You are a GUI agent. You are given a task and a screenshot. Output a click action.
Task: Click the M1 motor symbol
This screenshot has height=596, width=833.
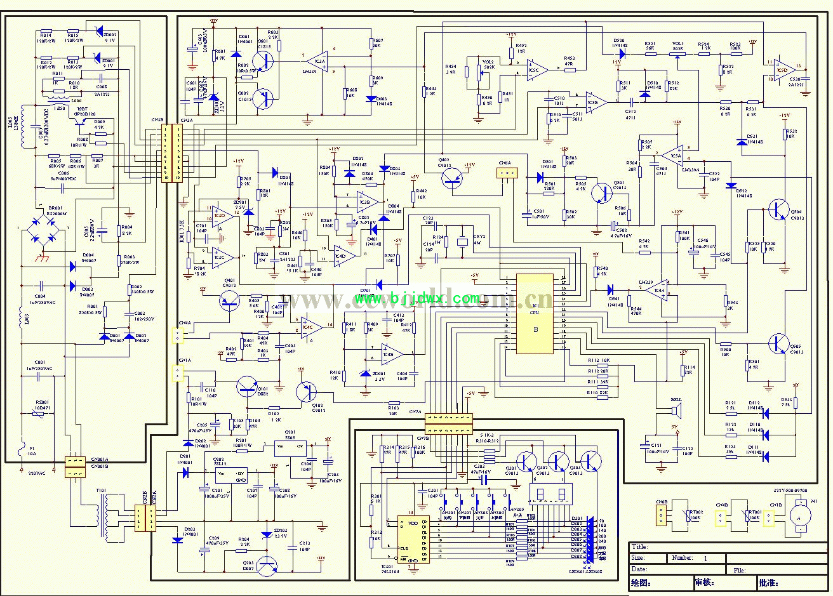coord(799,514)
